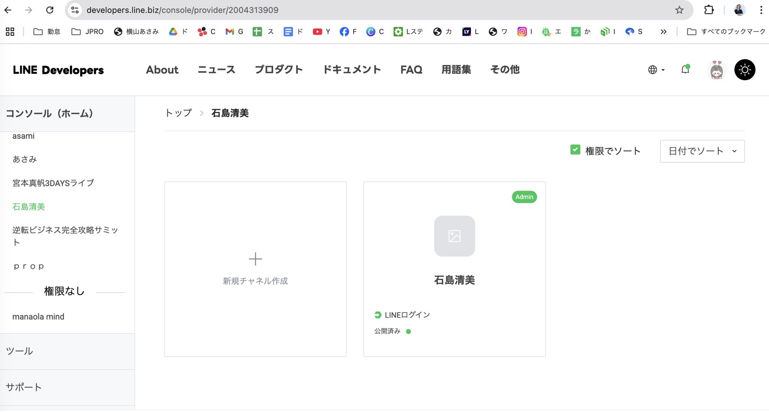Open the 用語集 page
Screen dimensions: 769x412
[x=456, y=70]
